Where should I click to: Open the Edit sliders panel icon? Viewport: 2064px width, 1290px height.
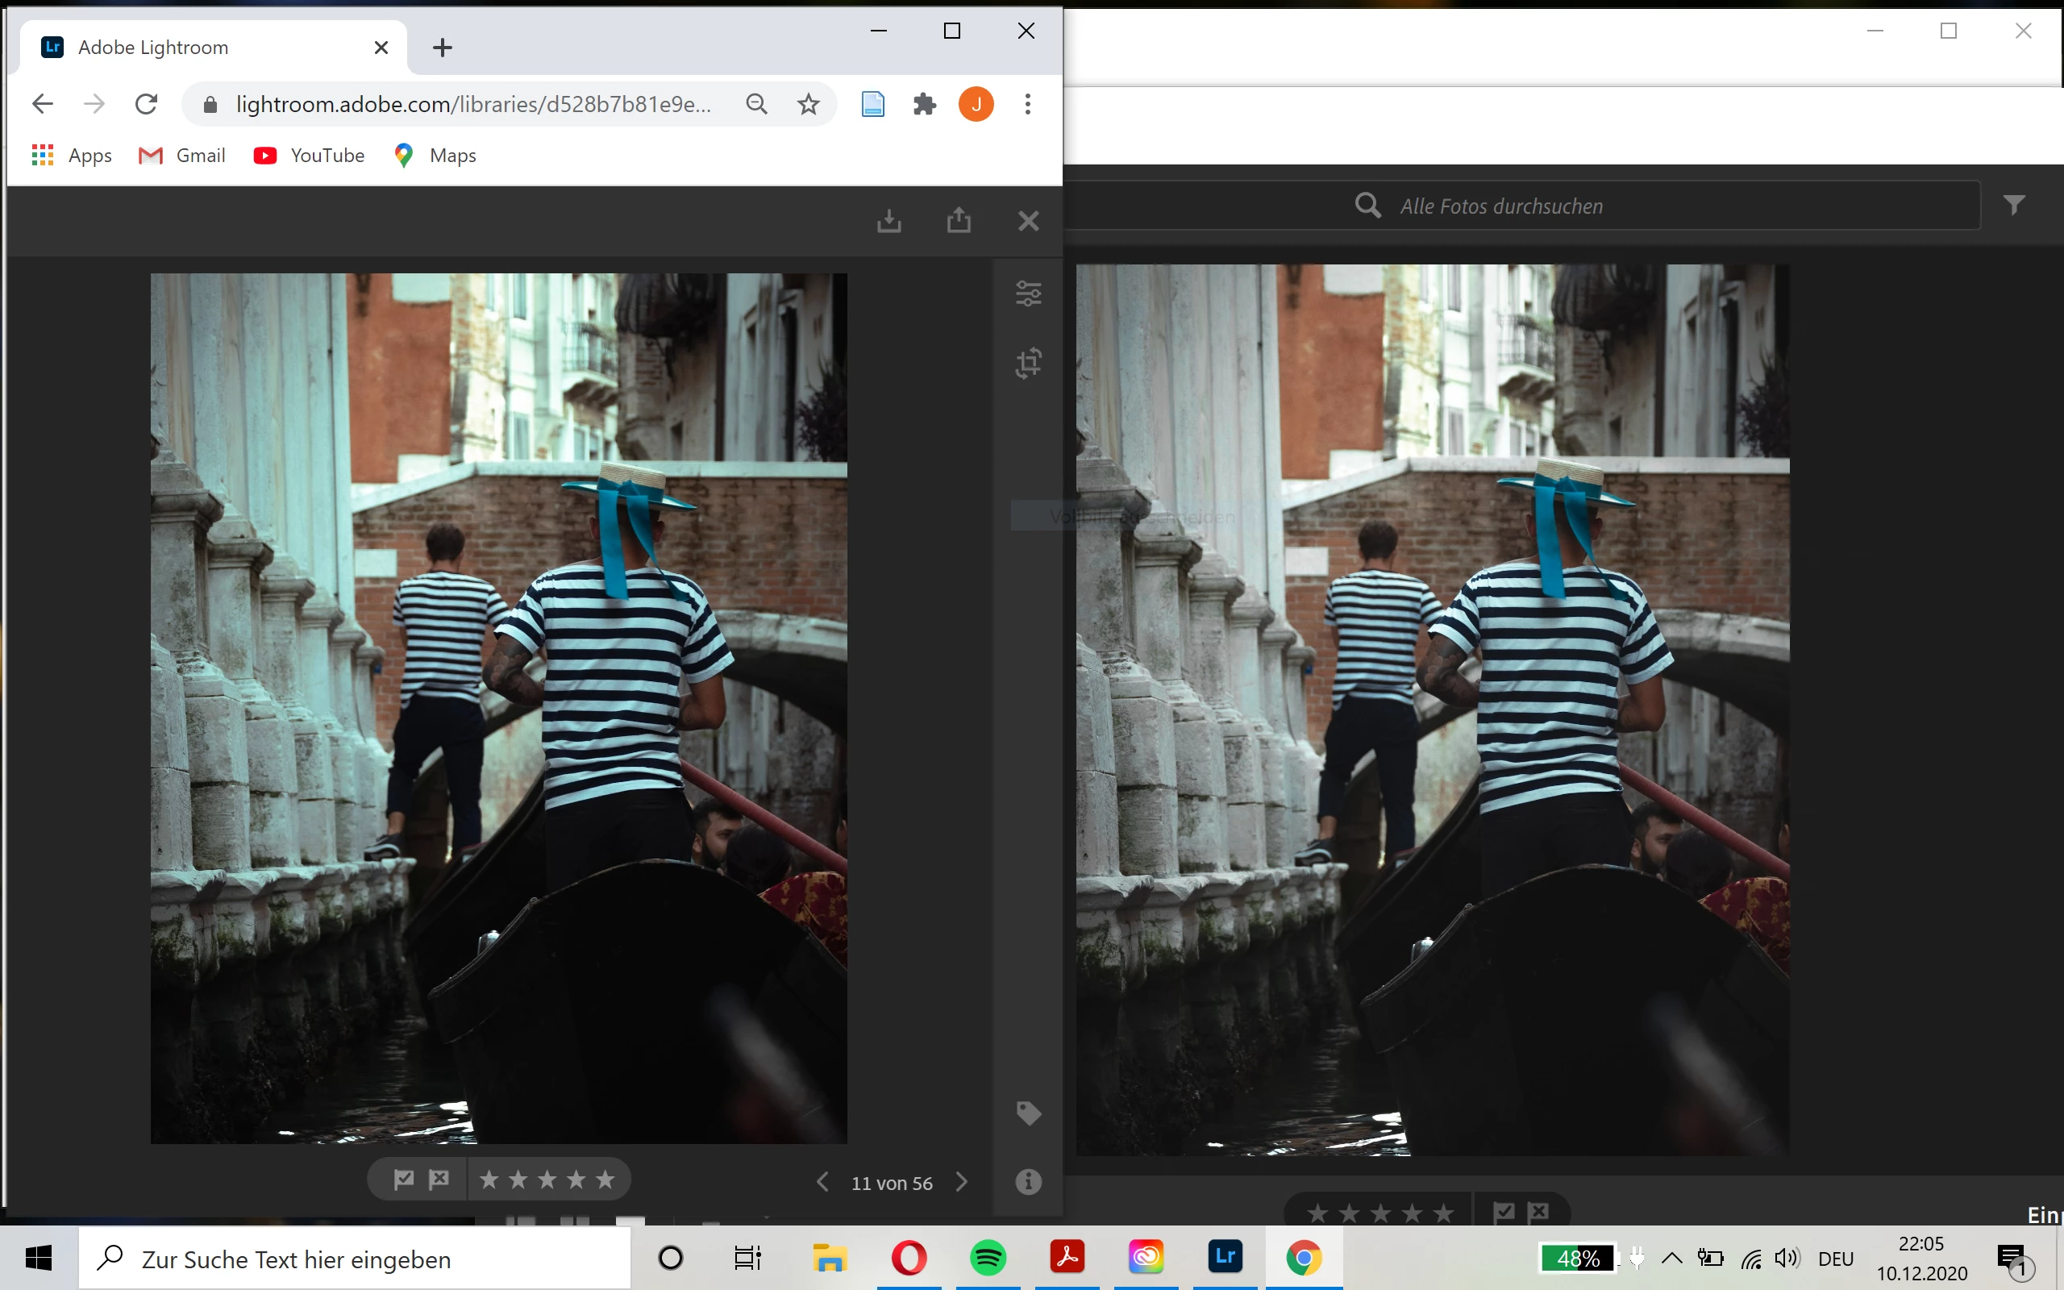(1028, 293)
